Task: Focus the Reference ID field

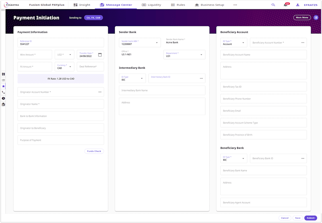Action: pos(61,43)
